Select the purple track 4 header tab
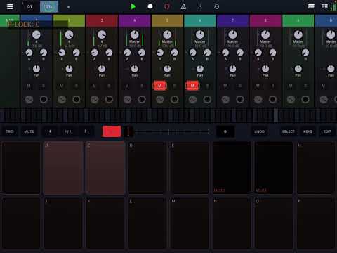The width and height of the screenshot is (337, 253). (x=135, y=20)
